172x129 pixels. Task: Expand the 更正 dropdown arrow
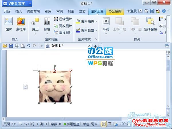tap(35, 34)
